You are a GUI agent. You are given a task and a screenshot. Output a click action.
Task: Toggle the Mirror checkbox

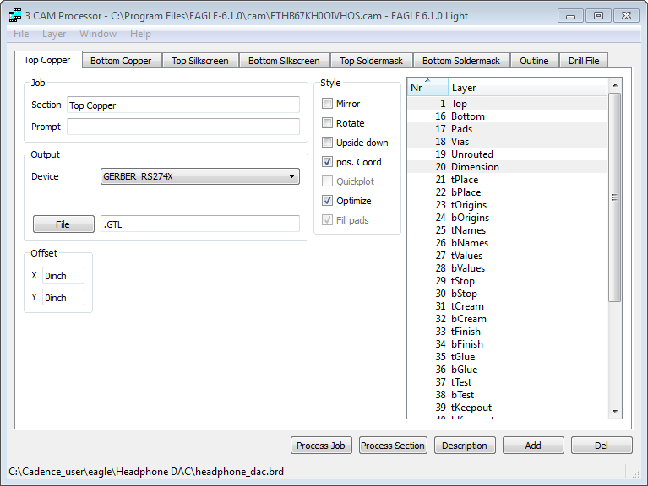point(327,104)
